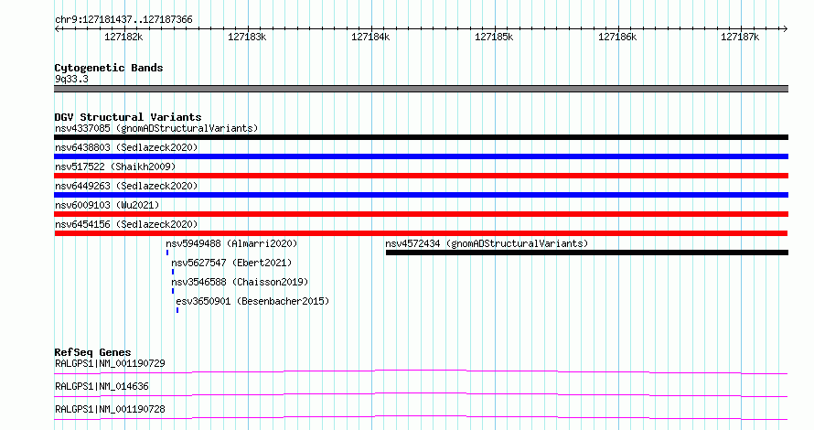Select the Cytogenetic Bands track title
The width and height of the screenshot is (814, 430).
tap(109, 68)
